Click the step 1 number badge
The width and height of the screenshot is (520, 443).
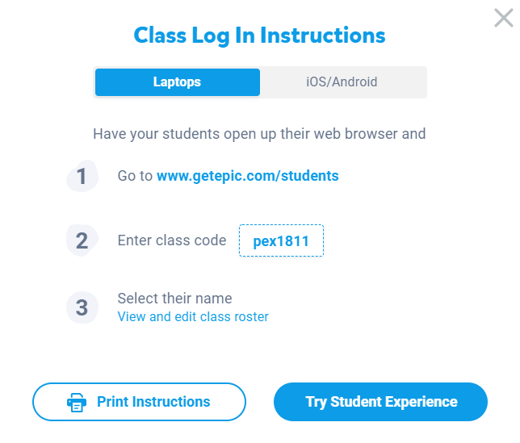[82, 176]
